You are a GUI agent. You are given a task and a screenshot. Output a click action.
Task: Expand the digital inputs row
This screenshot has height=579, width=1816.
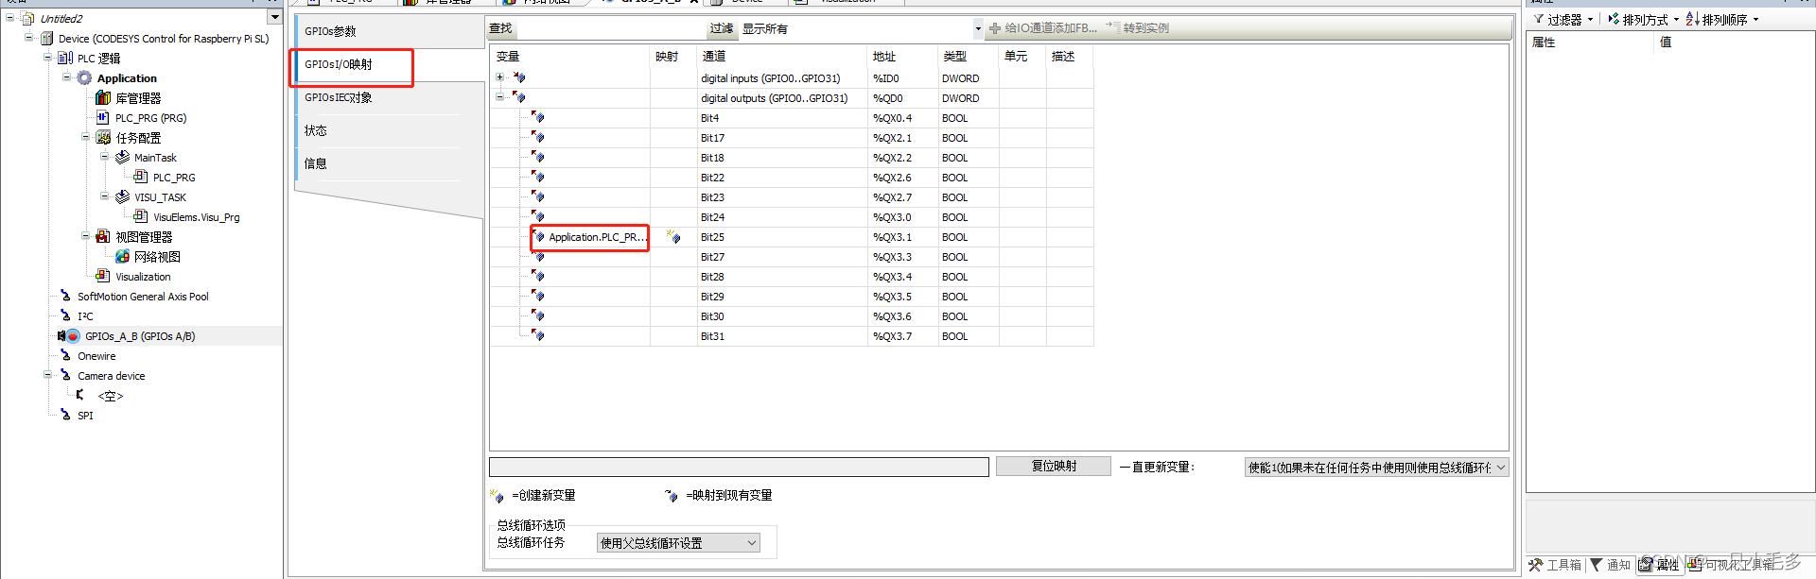[x=499, y=77]
